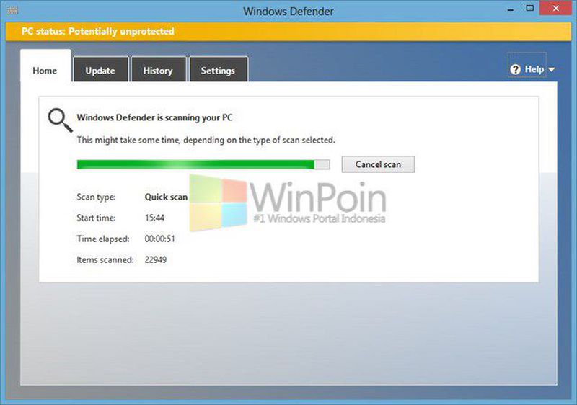Click the 'Start time:' label
The height and width of the screenshot is (405, 577).
[x=96, y=218]
